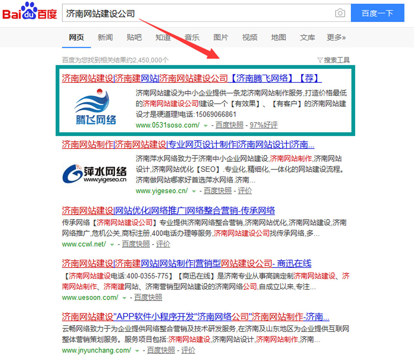
Task: Open the 传承网络 result title
Action: pyautogui.click(x=169, y=210)
